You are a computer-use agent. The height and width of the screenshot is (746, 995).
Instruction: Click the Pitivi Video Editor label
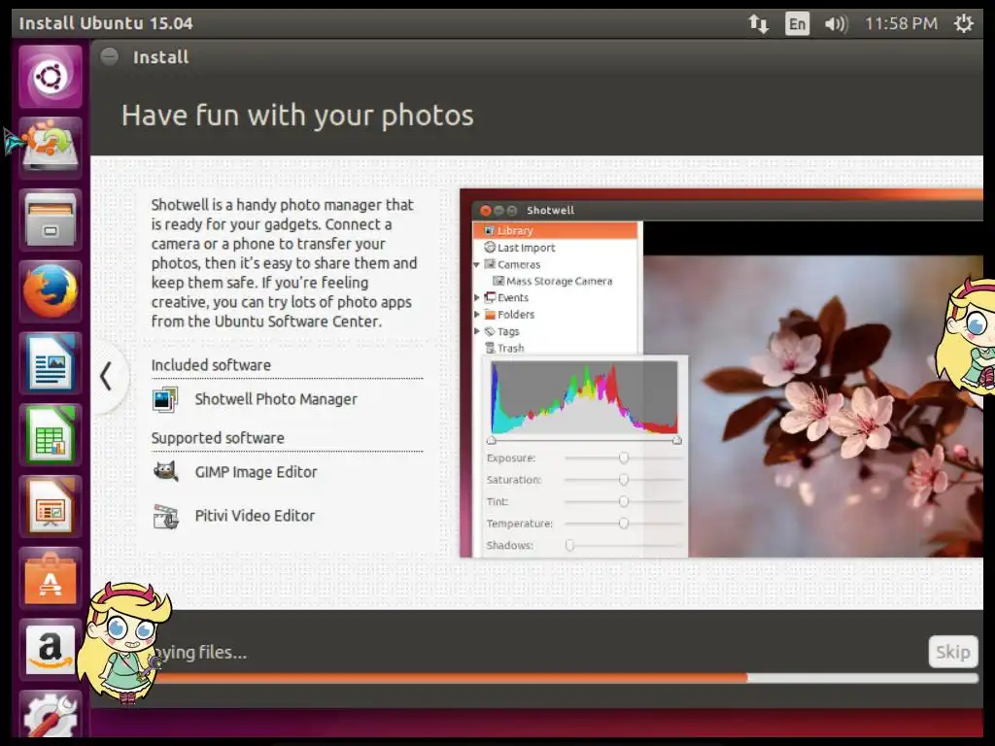[255, 516]
